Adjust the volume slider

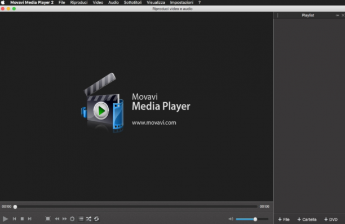pyautogui.click(x=252, y=219)
